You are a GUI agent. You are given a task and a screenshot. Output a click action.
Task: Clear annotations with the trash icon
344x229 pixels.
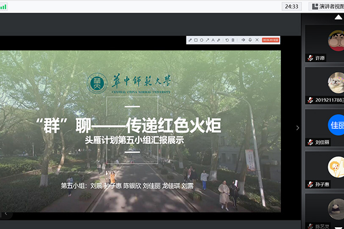pos(233,40)
